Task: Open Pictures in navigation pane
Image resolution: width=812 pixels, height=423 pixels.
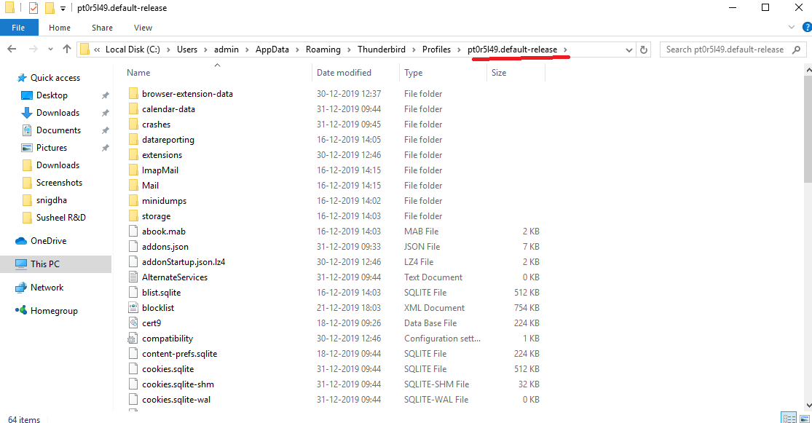Action: [51, 148]
